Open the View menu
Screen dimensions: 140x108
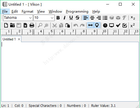click(x=41, y=12)
